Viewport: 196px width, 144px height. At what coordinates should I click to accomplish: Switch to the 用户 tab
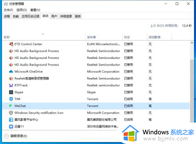tap(54, 16)
